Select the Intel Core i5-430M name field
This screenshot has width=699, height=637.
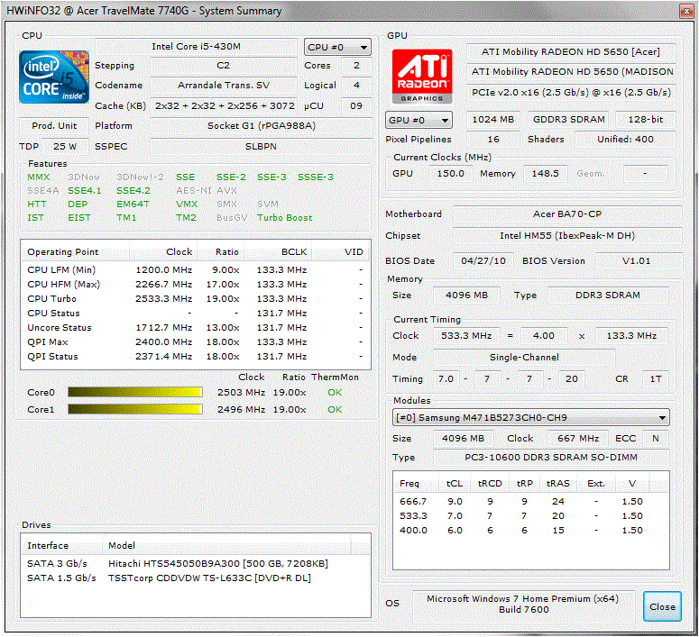196,47
